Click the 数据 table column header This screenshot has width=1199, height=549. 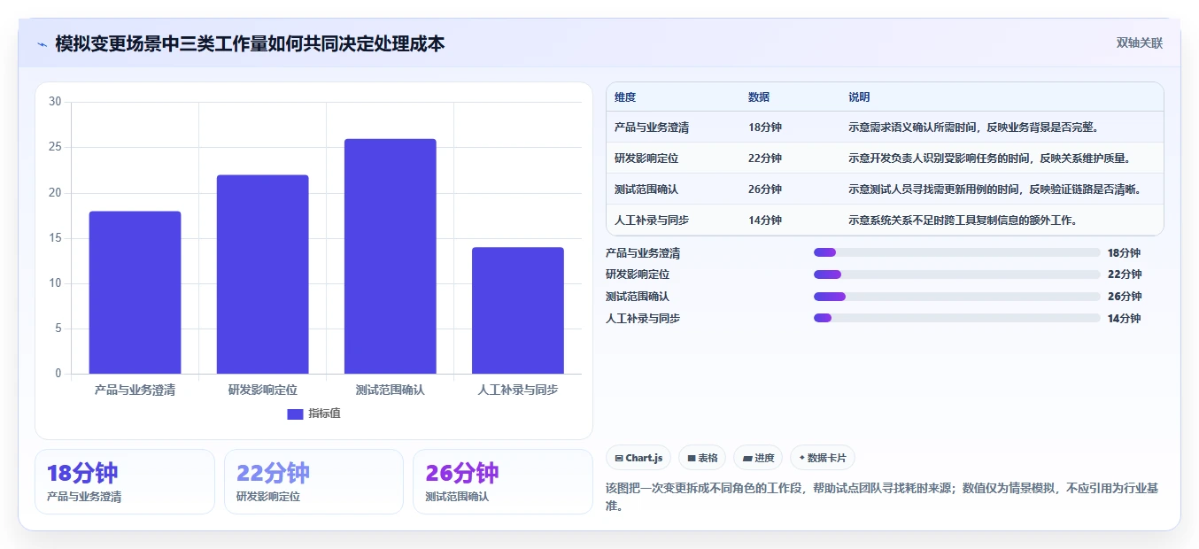pyautogui.click(x=759, y=97)
